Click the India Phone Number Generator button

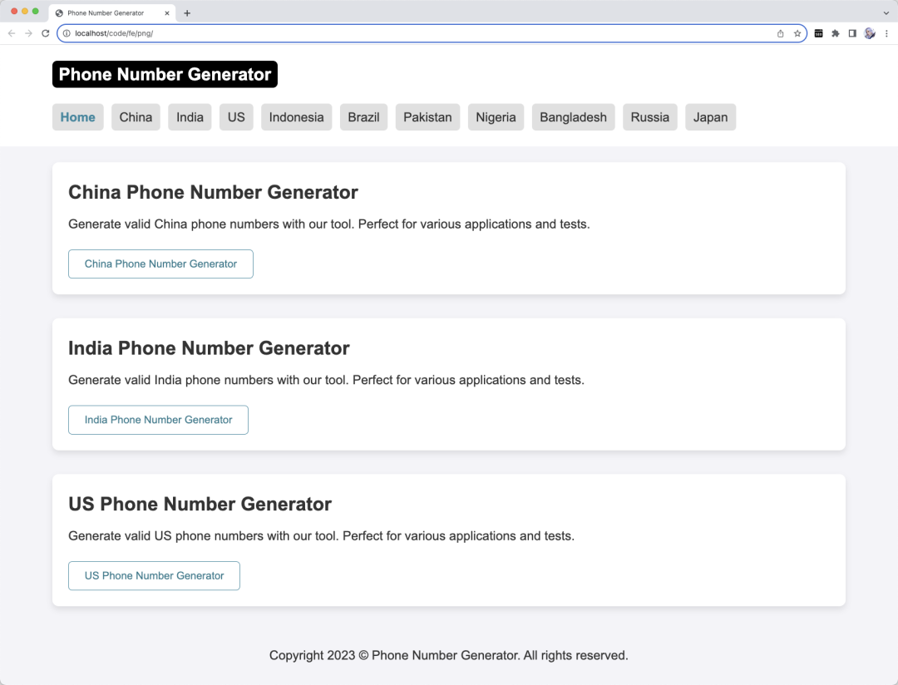pyautogui.click(x=158, y=420)
